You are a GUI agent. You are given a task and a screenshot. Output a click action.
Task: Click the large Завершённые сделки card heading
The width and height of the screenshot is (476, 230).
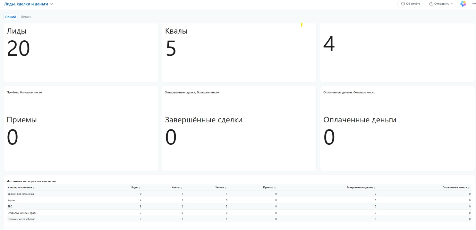[204, 120]
